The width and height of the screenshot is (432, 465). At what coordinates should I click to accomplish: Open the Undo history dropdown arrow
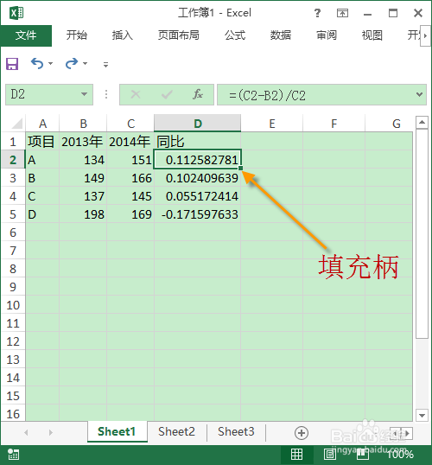pyautogui.click(x=51, y=63)
